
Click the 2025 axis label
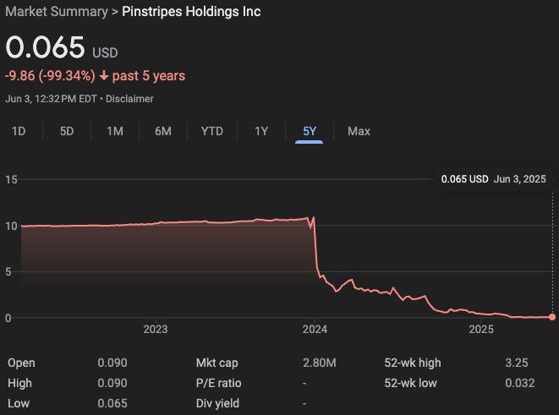[x=481, y=329]
